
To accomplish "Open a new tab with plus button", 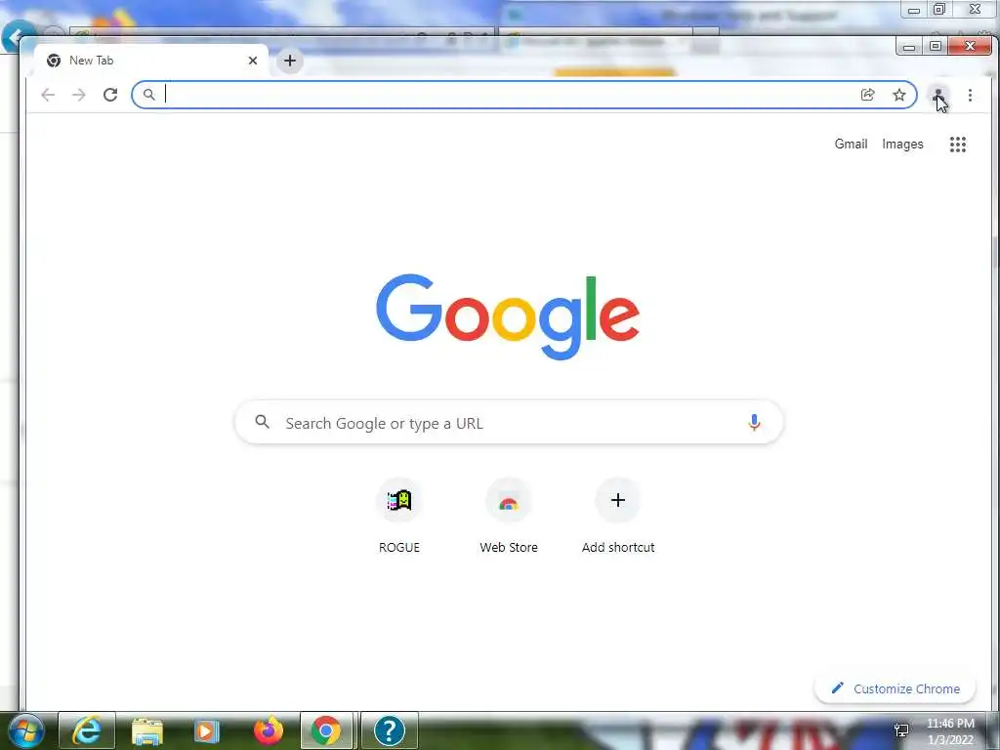I will pyautogui.click(x=289, y=61).
